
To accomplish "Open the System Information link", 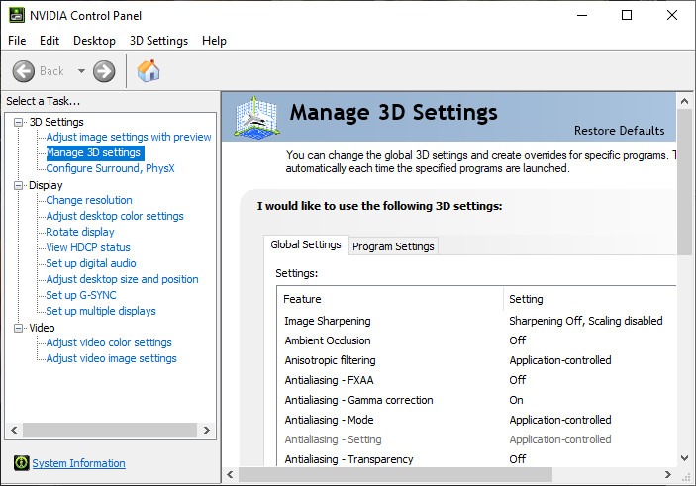I will [x=78, y=463].
